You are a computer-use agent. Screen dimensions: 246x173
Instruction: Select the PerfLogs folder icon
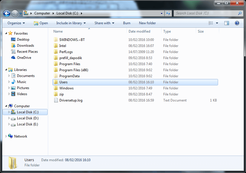point(56,52)
